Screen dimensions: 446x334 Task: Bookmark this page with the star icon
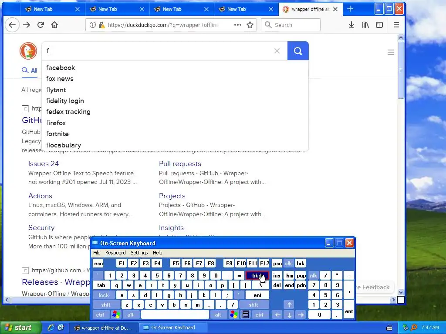(250, 25)
